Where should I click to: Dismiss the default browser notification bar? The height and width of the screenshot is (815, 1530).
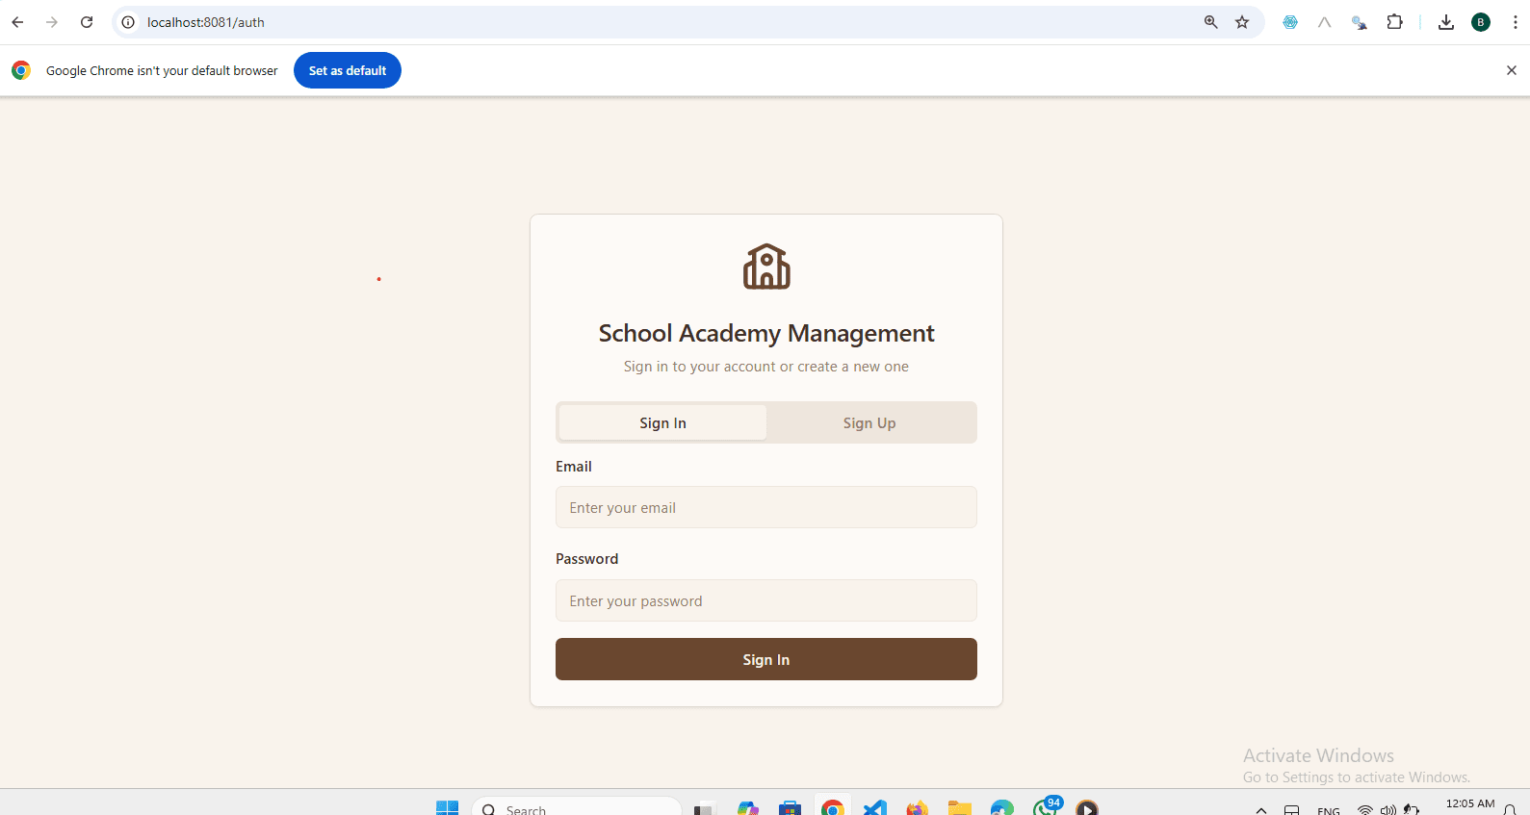point(1511,70)
